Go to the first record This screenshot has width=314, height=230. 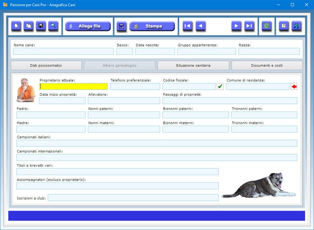point(187,26)
